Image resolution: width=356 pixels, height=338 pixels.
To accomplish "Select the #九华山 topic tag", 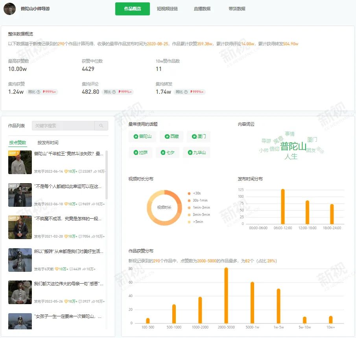I will coord(197,152).
